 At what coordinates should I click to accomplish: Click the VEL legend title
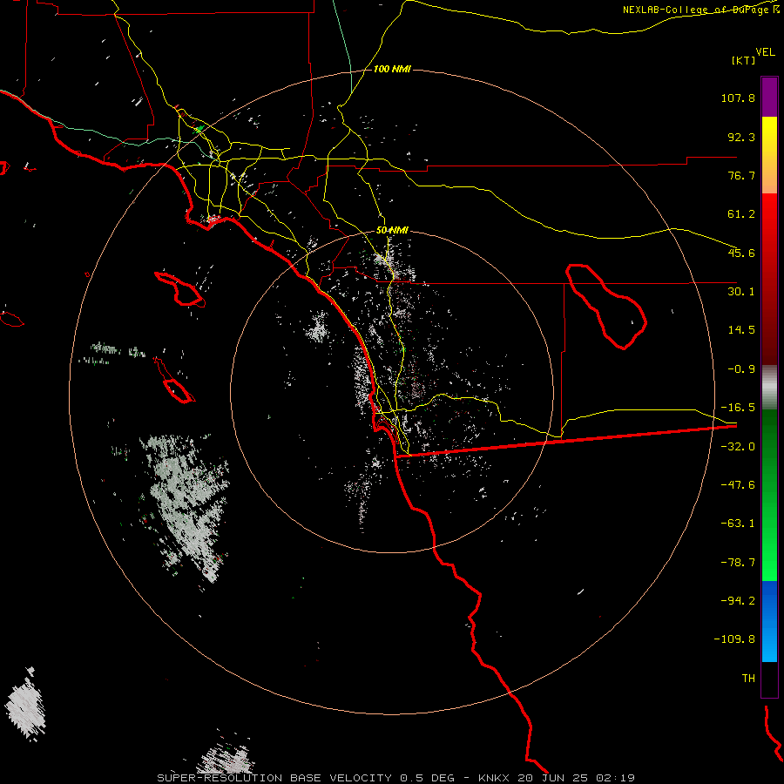click(x=765, y=52)
